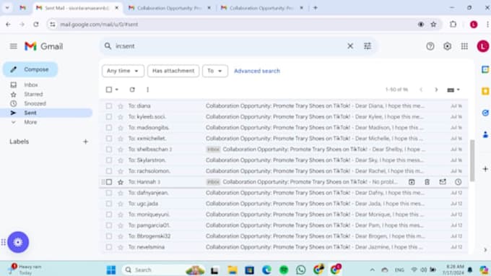This screenshot has width=491, height=276.
Task: Open Gmail Settings gear icon
Action: coord(447,46)
